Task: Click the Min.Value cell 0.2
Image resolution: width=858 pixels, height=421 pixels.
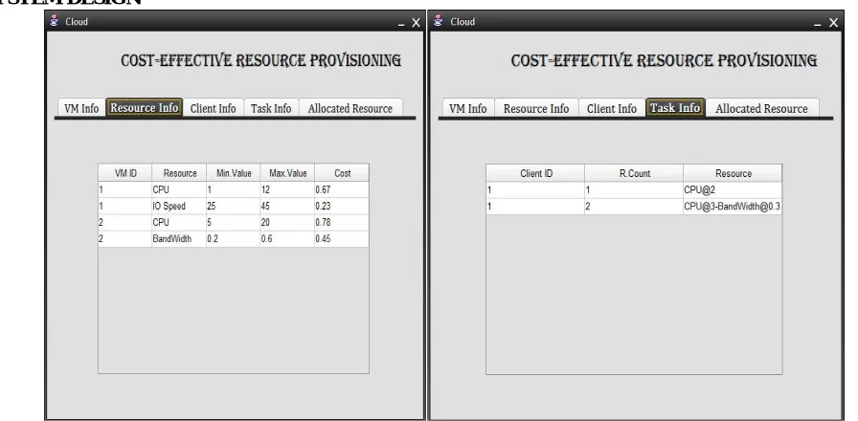Action: tap(233, 239)
